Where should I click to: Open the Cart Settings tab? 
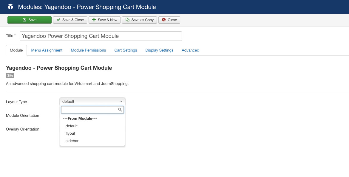[x=126, y=50]
